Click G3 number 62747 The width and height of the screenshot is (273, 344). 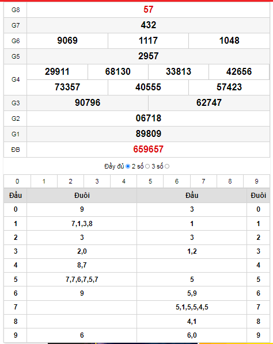pos(209,102)
